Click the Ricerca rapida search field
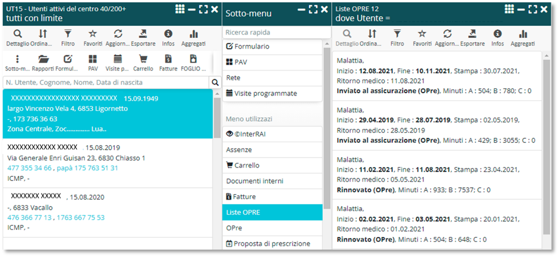 pyautogui.click(x=276, y=33)
